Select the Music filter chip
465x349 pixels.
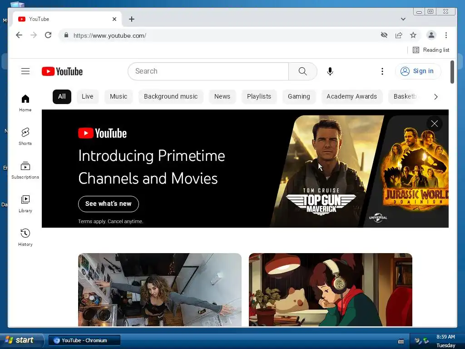pos(119,97)
